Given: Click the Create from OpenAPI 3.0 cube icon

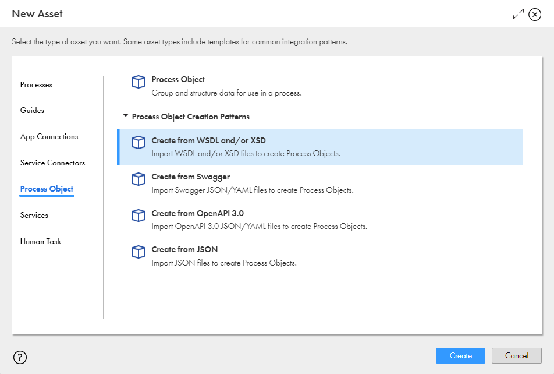Looking at the screenshot, I should (x=138, y=216).
